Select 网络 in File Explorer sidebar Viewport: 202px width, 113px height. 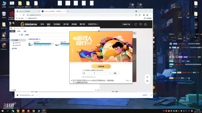point(14,48)
